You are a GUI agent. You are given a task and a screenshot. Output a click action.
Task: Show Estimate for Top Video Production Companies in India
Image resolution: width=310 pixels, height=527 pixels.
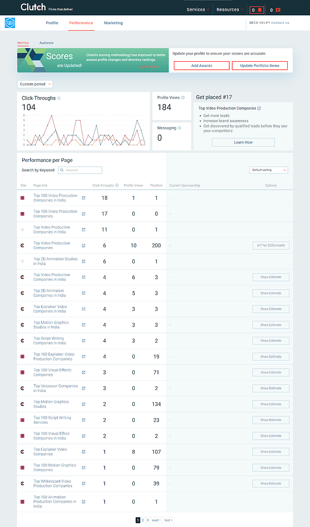[271, 277]
